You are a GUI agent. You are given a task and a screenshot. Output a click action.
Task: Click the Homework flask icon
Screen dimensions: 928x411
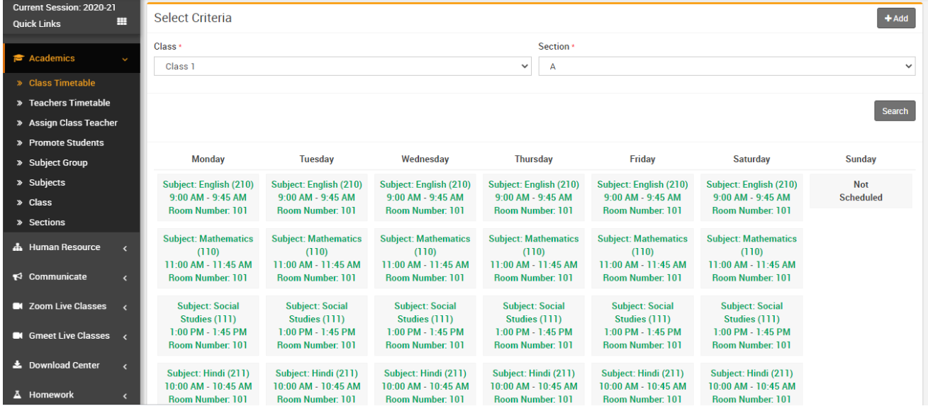(x=18, y=395)
